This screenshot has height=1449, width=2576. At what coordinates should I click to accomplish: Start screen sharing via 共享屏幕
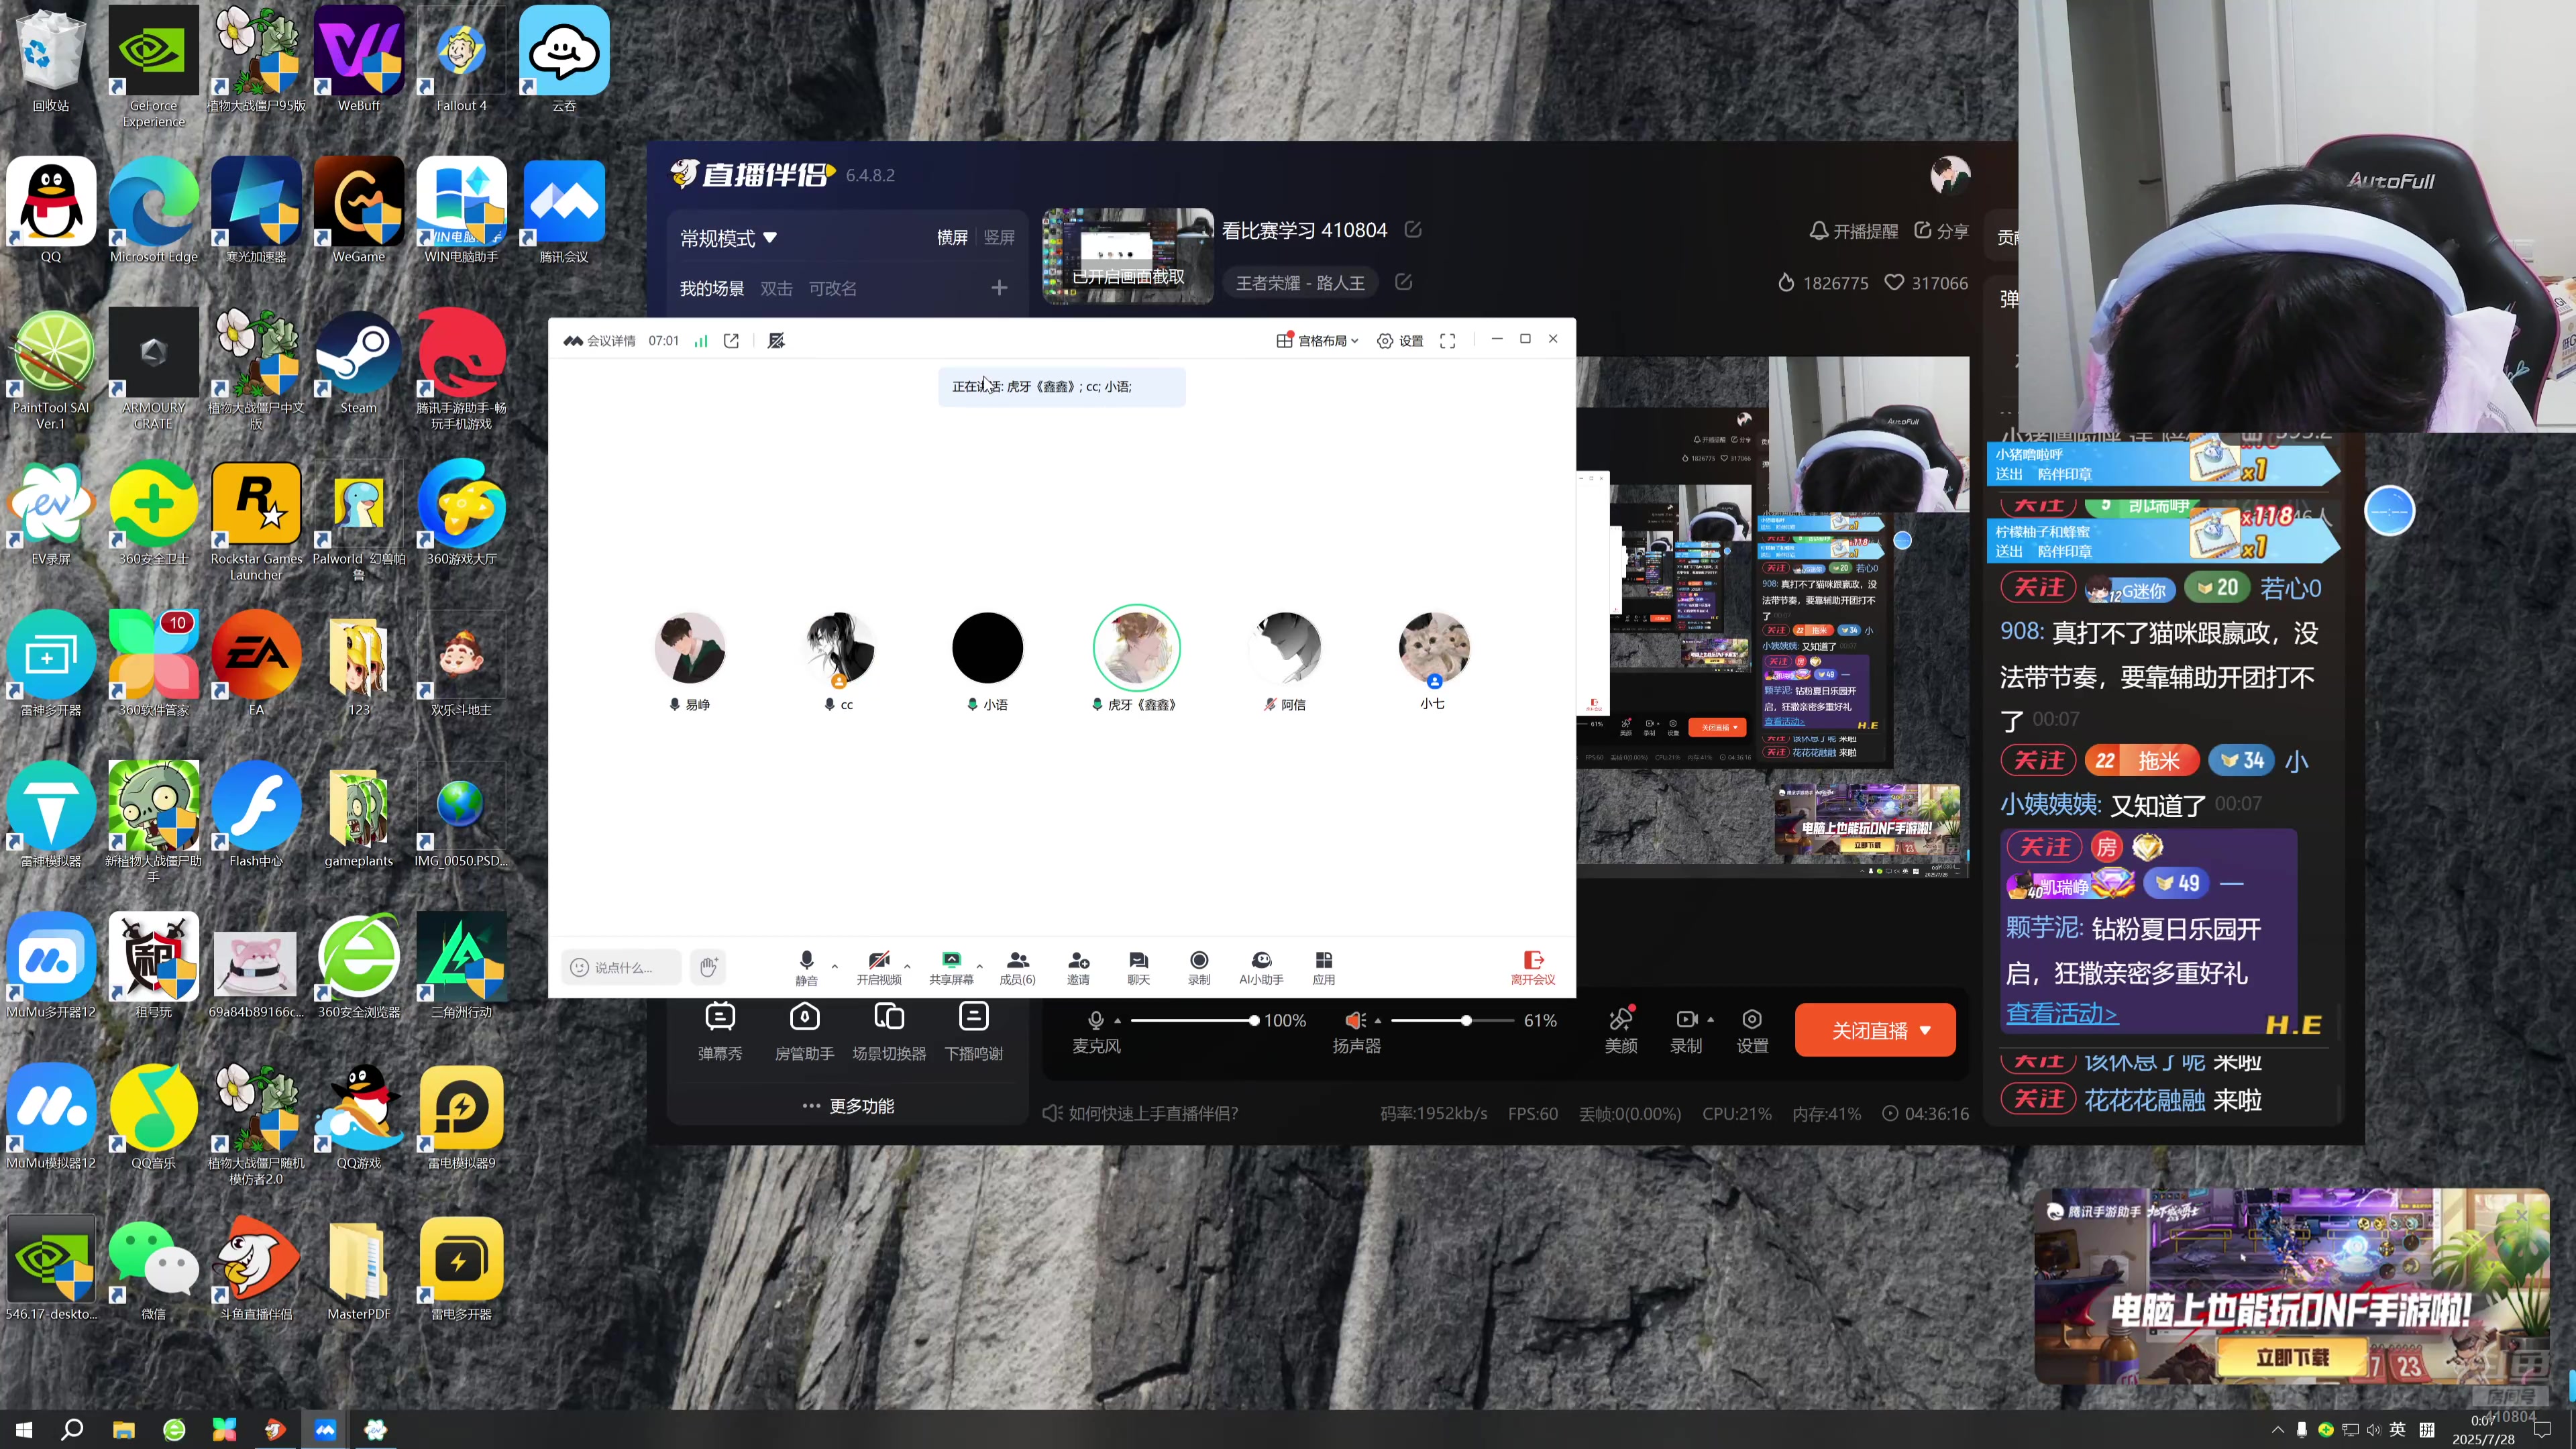(x=951, y=967)
